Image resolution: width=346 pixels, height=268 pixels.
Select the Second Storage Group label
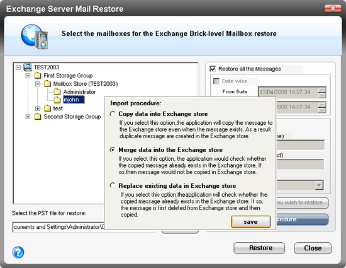[x=72, y=117]
